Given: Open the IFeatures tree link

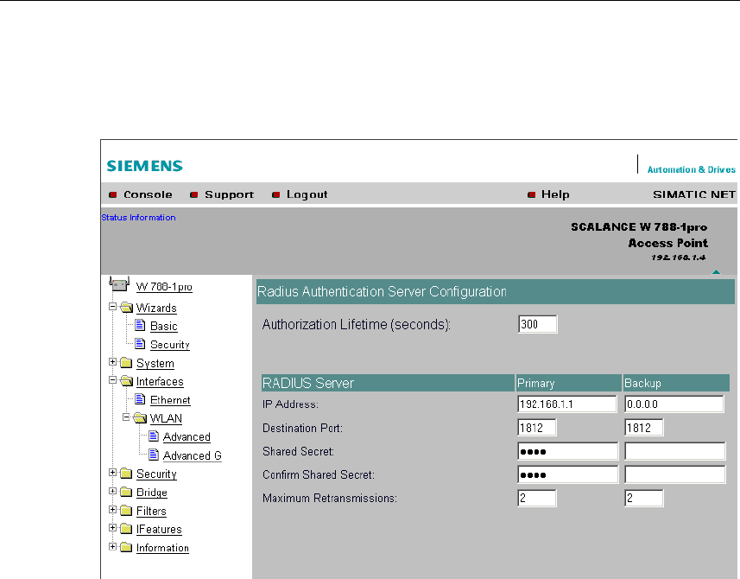Looking at the screenshot, I should tap(159, 530).
